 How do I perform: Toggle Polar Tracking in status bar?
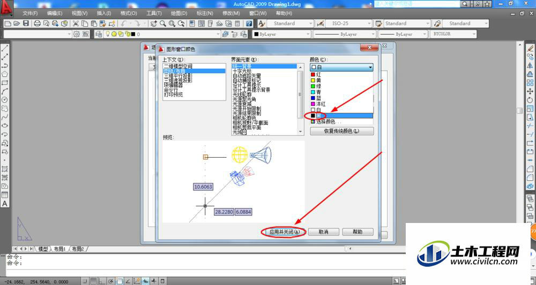[x=111, y=281]
